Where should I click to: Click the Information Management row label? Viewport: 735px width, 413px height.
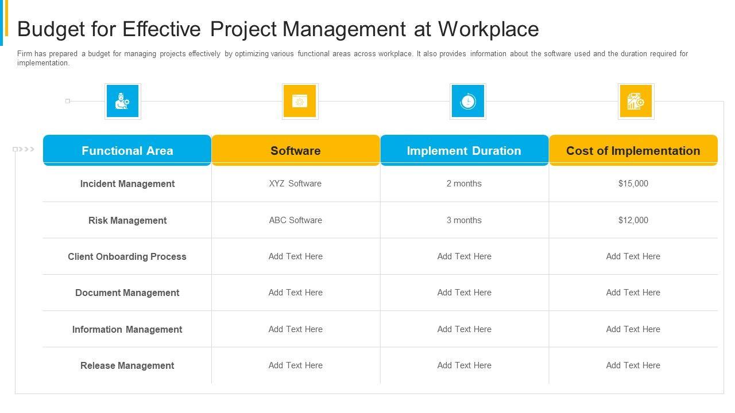(x=127, y=329)
